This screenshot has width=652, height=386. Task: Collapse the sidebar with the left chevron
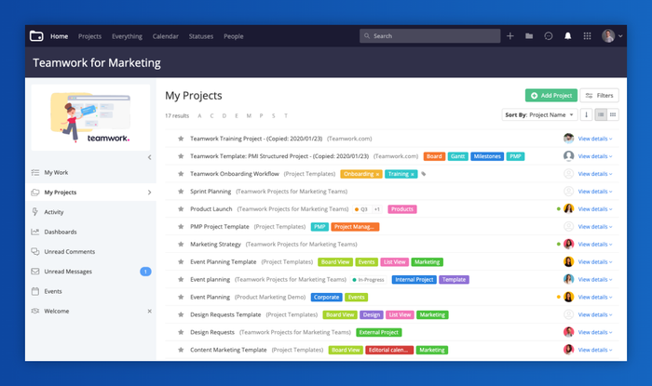(x=149, y=157)
